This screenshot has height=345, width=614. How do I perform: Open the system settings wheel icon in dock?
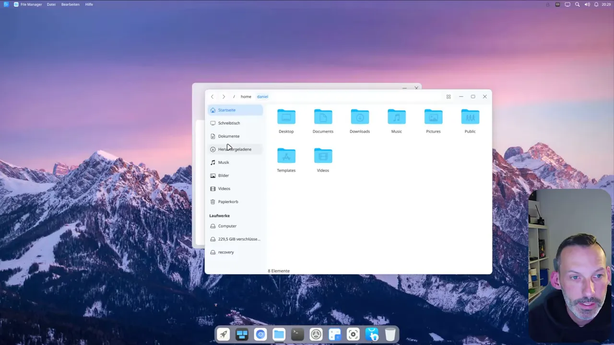316,334
